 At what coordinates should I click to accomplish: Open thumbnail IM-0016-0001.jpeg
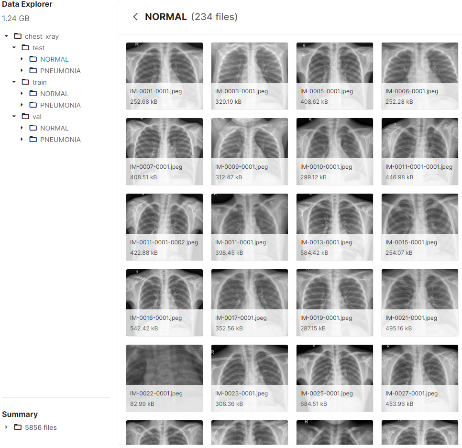tap(165, 303)
